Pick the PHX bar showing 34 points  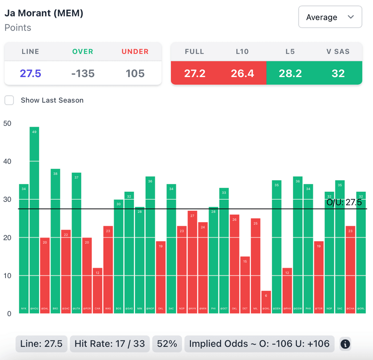(308, 249)
